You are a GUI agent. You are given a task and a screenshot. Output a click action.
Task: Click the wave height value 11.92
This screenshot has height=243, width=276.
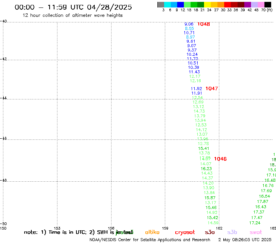point(197,89)
